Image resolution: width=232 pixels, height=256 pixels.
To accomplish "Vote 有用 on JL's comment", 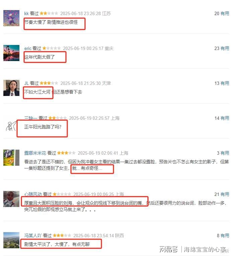I will [225, 83].
